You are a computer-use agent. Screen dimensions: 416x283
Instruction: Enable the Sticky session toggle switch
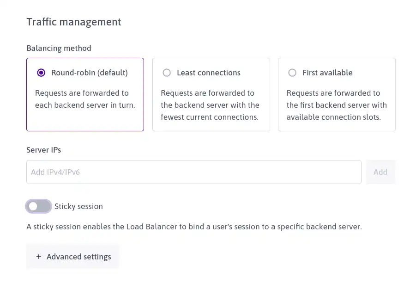(x=38, y=206)
